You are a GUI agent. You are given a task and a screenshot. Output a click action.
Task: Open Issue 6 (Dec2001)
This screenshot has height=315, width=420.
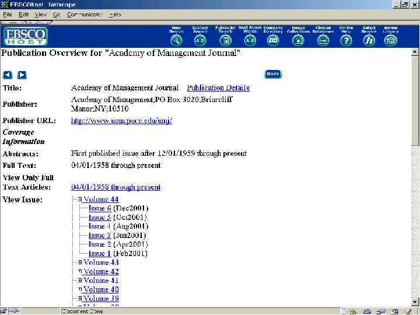tap(100, 208)
